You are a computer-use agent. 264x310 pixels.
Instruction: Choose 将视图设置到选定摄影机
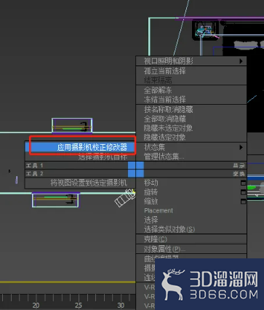tap(80, 183)
